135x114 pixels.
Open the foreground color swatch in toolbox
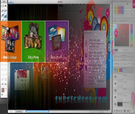(x=3, y=90)
